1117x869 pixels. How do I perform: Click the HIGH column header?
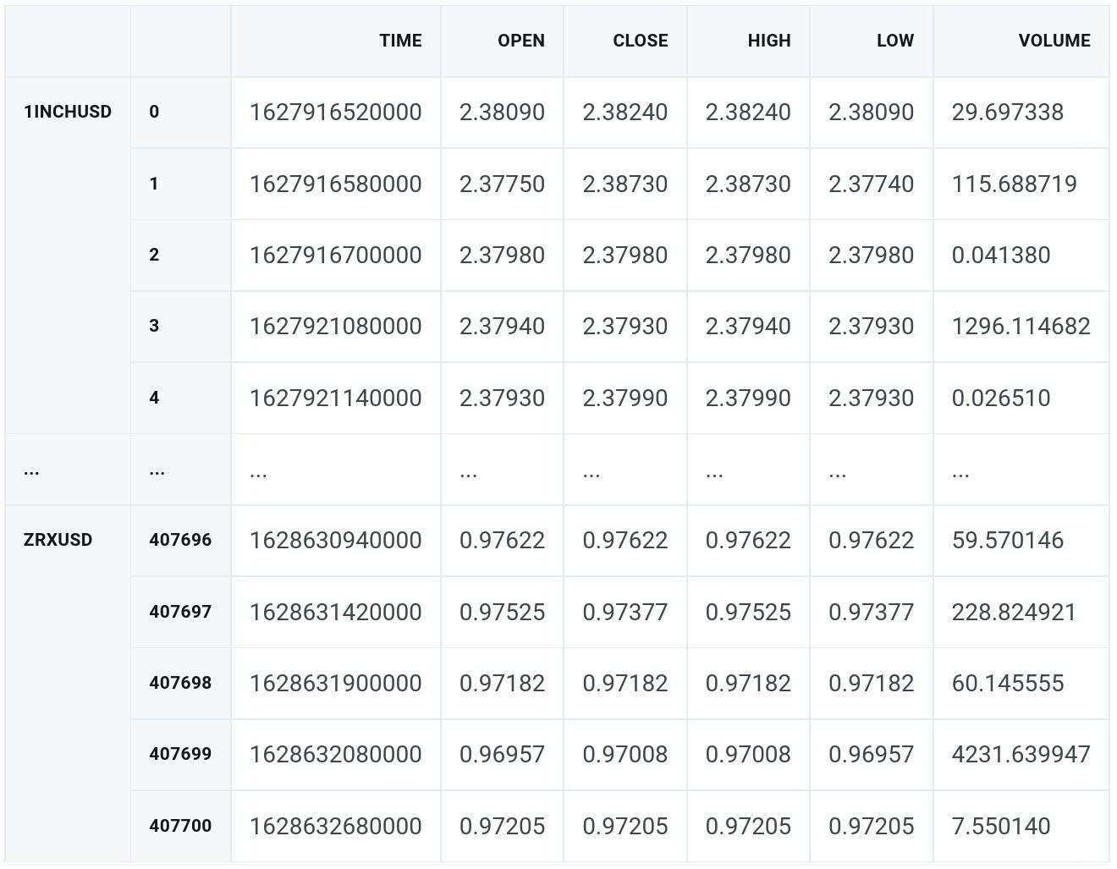(768, 40)
